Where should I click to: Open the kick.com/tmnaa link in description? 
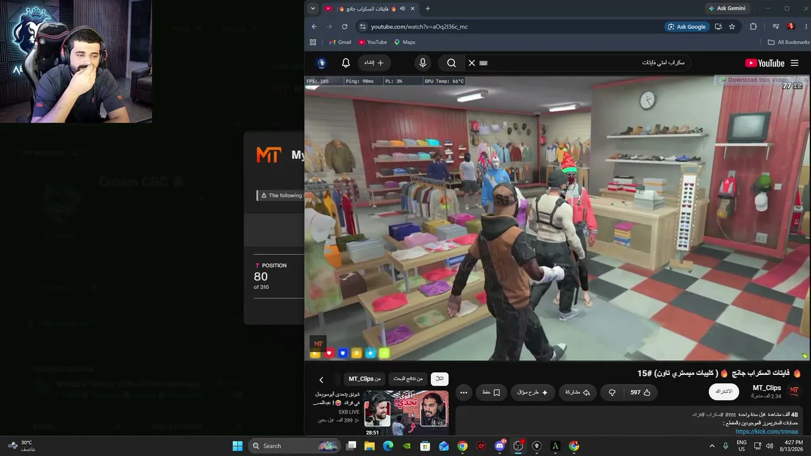(767, 431)
